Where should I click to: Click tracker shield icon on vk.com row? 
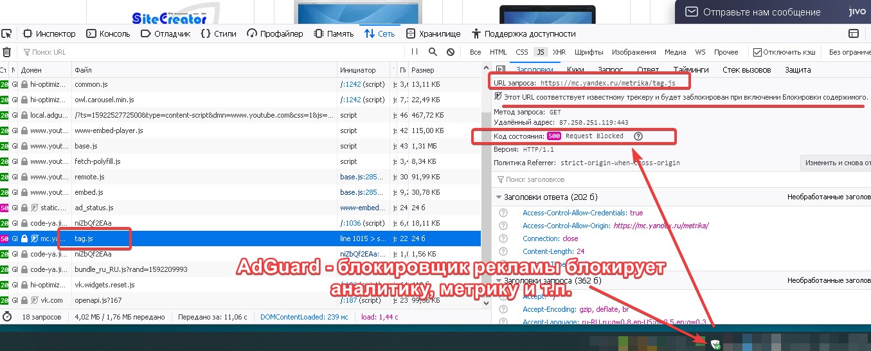coord(34,300)
